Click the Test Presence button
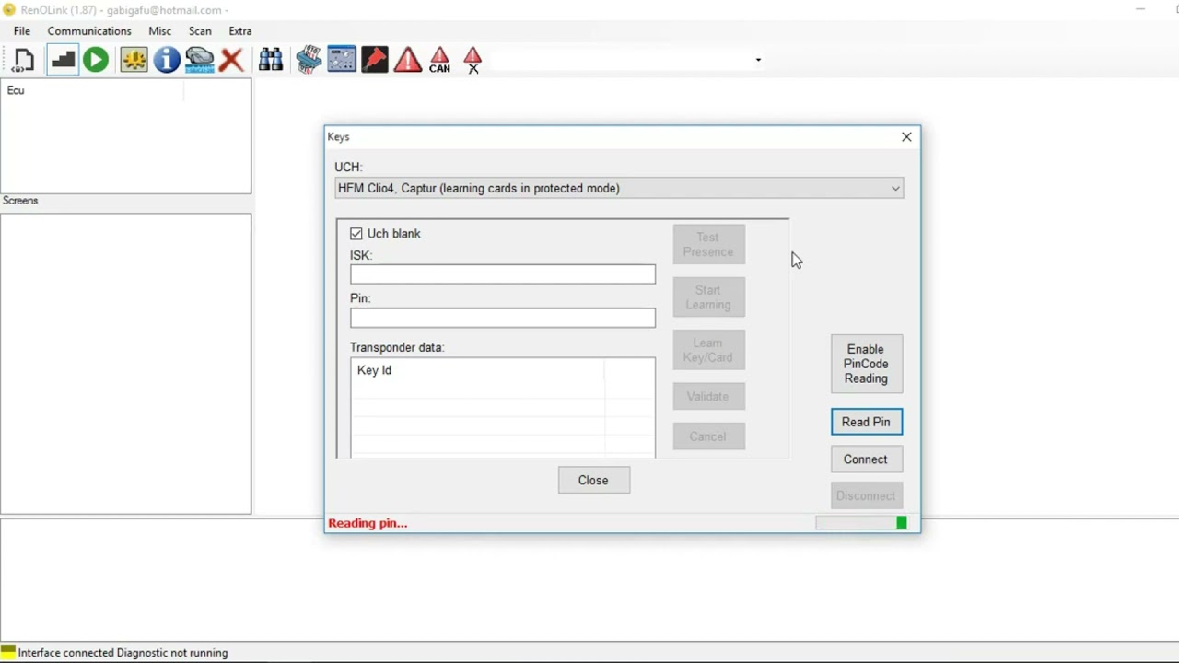 [708, 245]
